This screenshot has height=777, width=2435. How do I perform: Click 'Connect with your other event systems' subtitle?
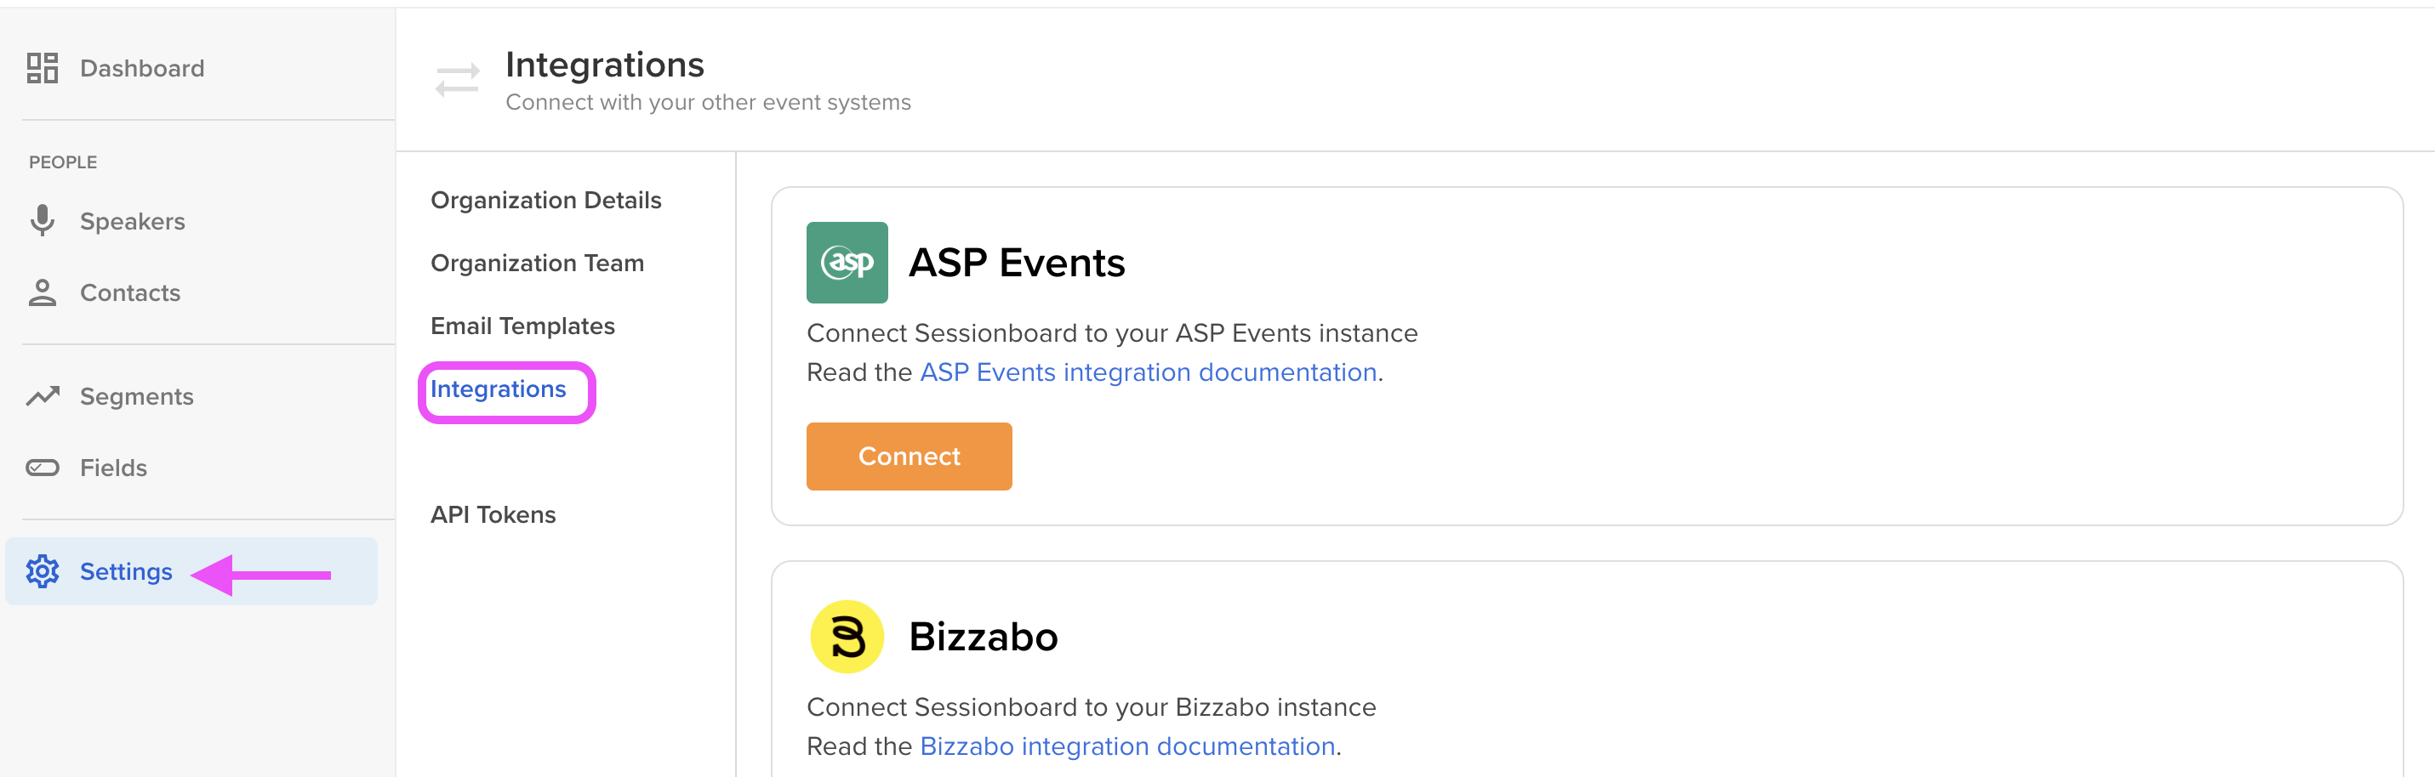pos(708,102)
